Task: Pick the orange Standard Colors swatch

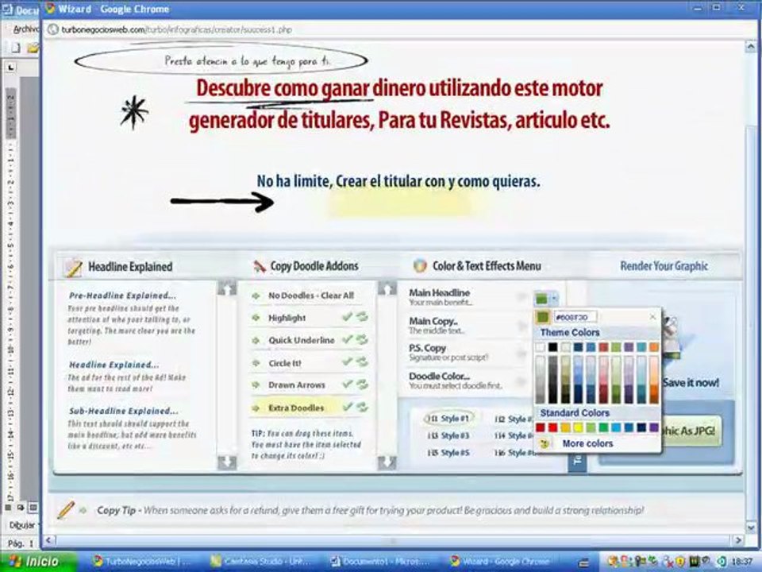Action: coord(566,427)
